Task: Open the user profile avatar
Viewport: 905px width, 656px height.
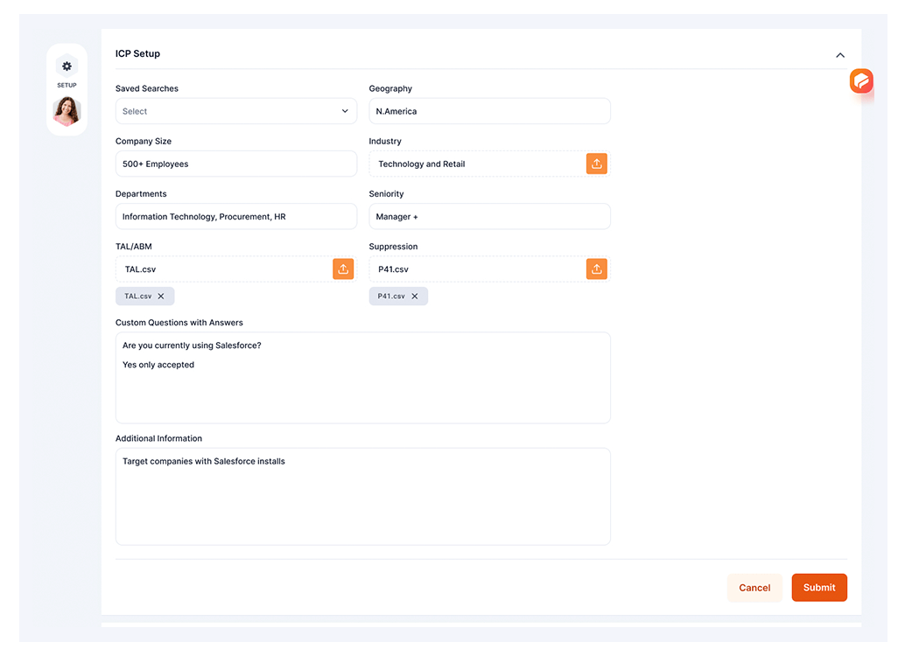Action: 67,111
